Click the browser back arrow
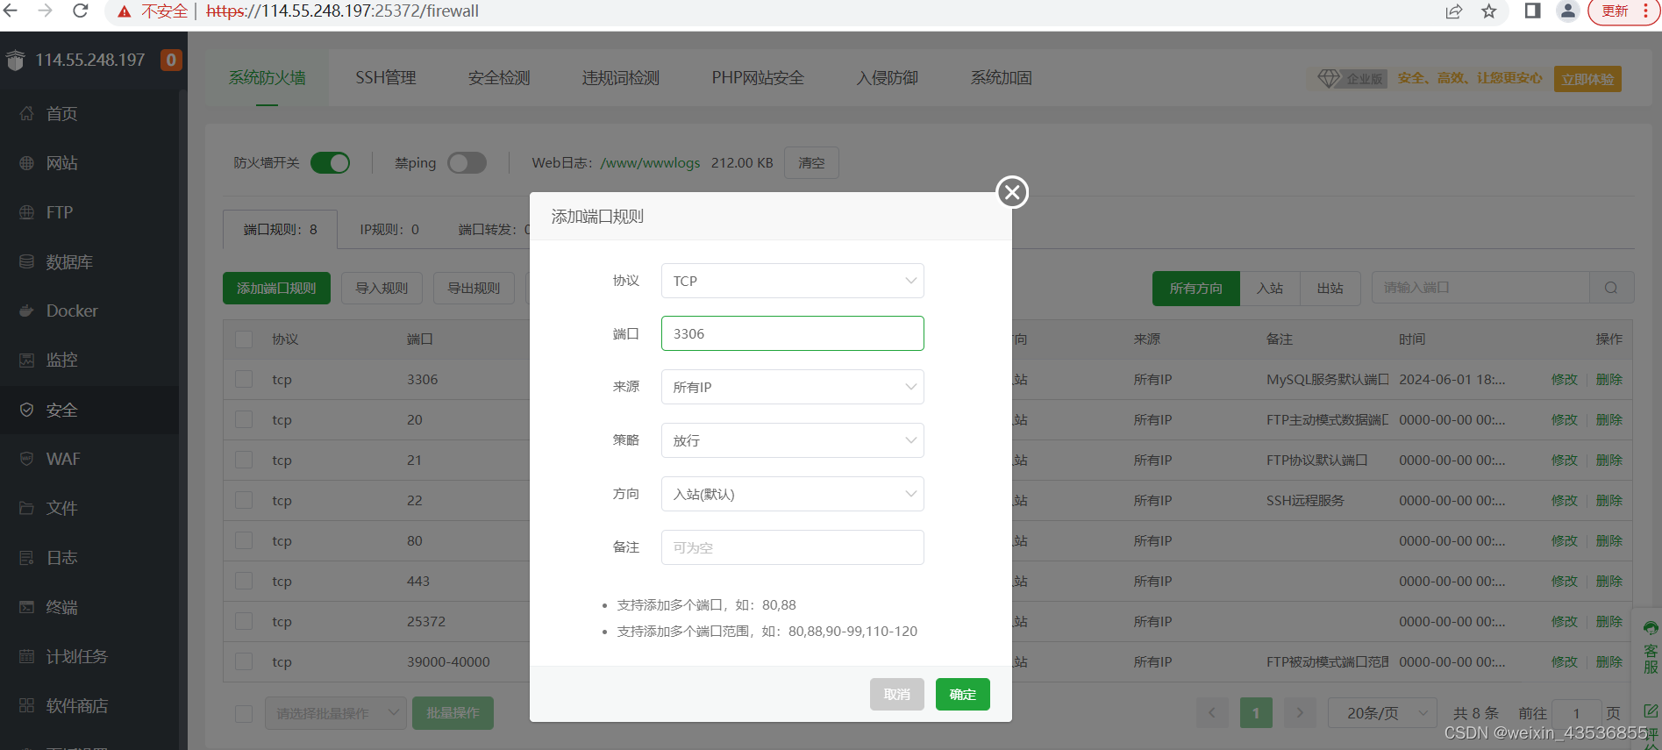Screen dimensions: 1662x750 click(11, 11)
